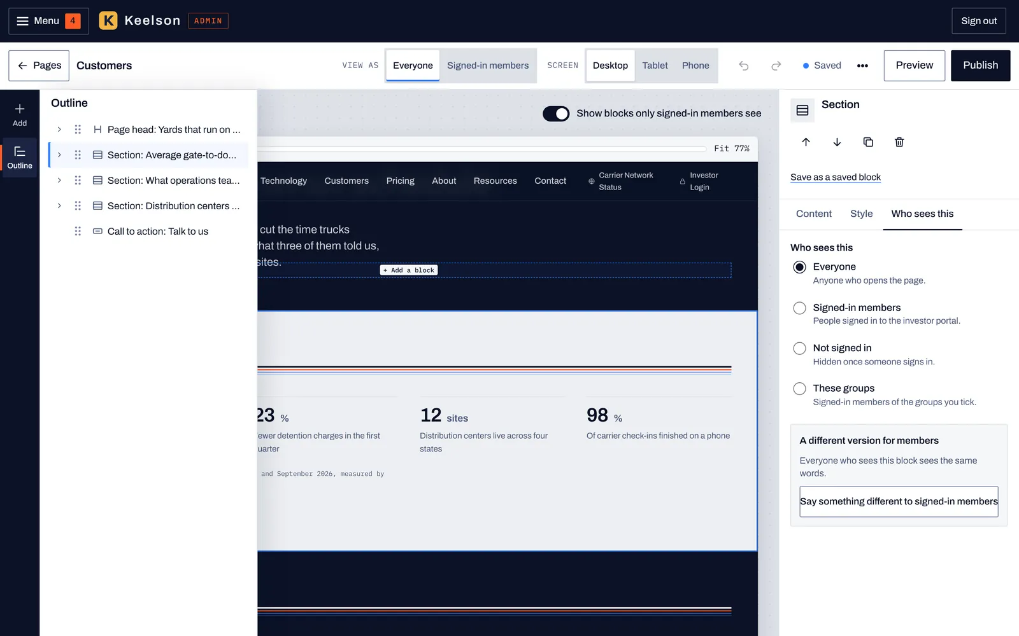1019x636 pixels.
Task: Click drag handle for Distribution centers section
Action: click(78, 205)
